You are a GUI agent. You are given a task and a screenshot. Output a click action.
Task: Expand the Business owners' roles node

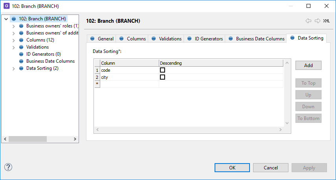point(14,26)
